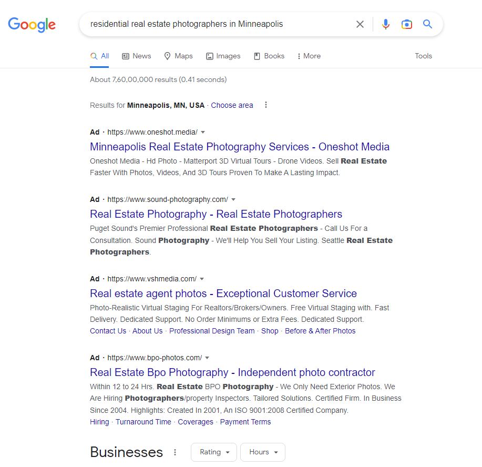Image resolution: width=482 pixels, height=467 pixels.
Task: Switch to the Images tab
Action: 223,56
